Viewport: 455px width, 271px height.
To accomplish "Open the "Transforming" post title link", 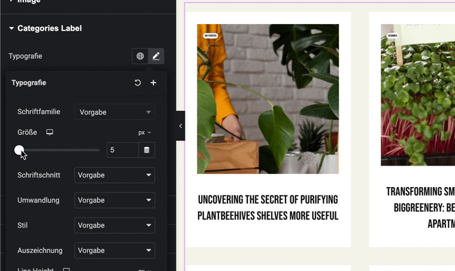I will (421, 207).
